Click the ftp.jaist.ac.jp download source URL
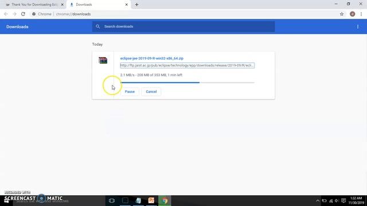 coord(188,65)
